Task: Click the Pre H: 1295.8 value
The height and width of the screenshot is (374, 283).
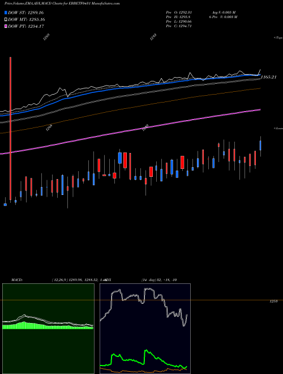Action: (x=178, y=17)
